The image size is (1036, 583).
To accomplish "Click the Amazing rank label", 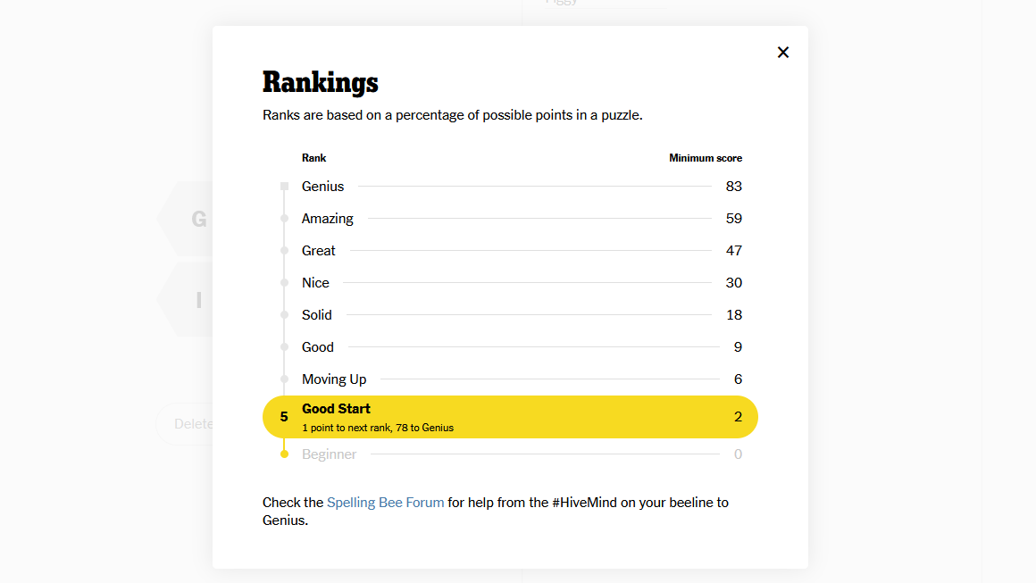I will [x=327, y=219].
